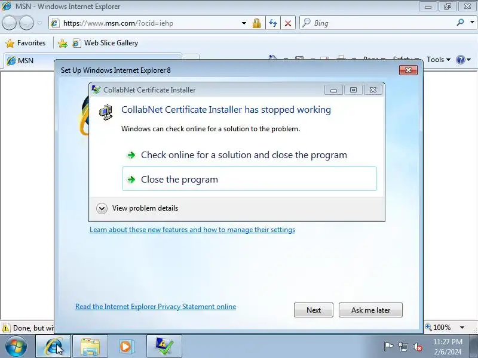478x358 pixels.
Task: Expand View problem details chevron
Action: point(102,208)
